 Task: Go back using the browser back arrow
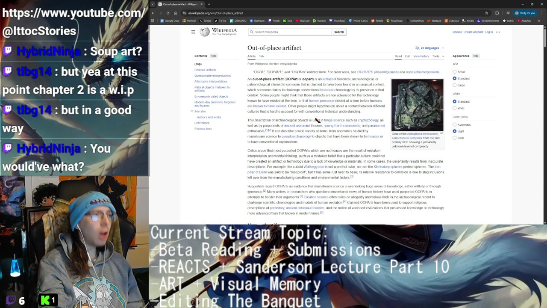click(x=153, y=13)
